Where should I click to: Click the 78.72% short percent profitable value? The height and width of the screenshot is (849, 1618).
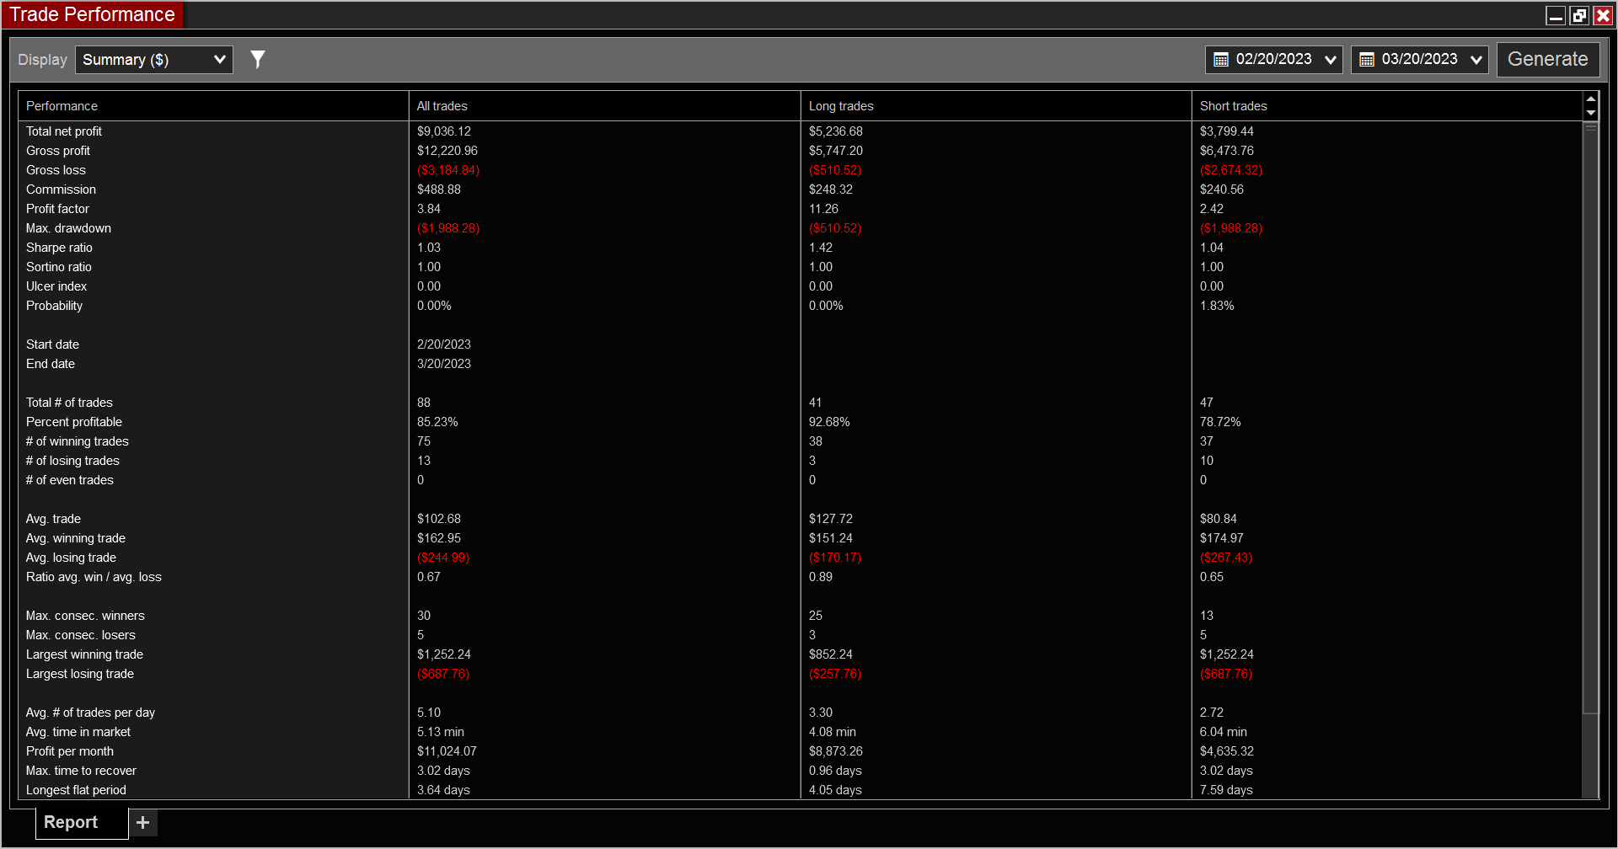[x=1220, y=422]
